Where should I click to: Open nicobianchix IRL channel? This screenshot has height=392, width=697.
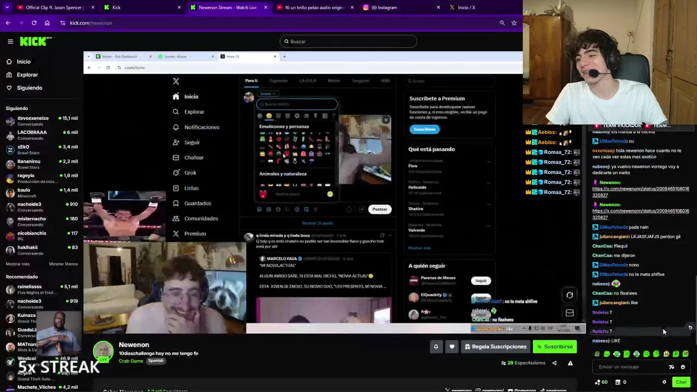coord(42,236)
